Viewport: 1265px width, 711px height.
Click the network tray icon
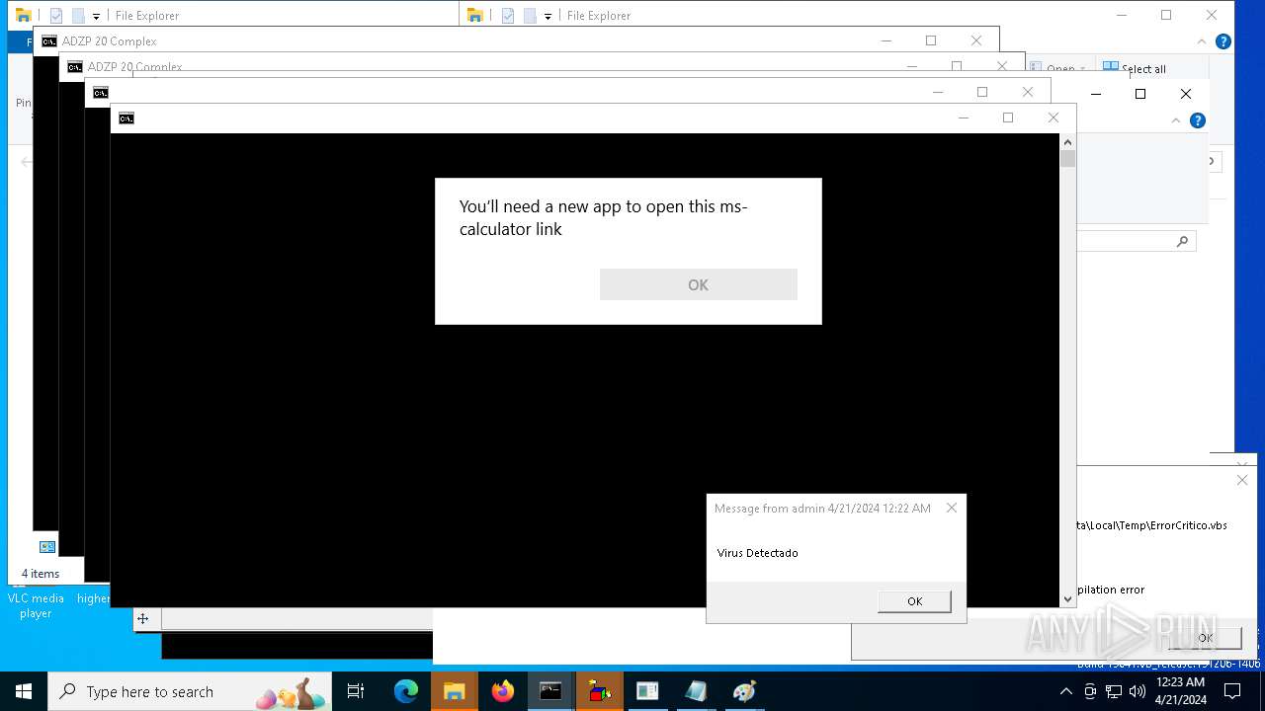pos(1114,691)
